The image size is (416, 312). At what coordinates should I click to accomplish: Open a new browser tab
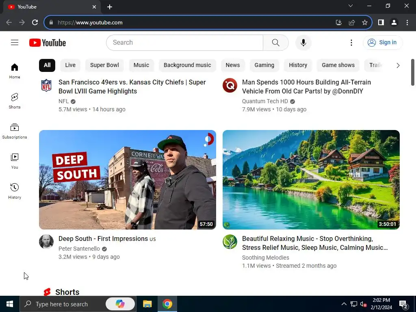[x=110, y=7]
